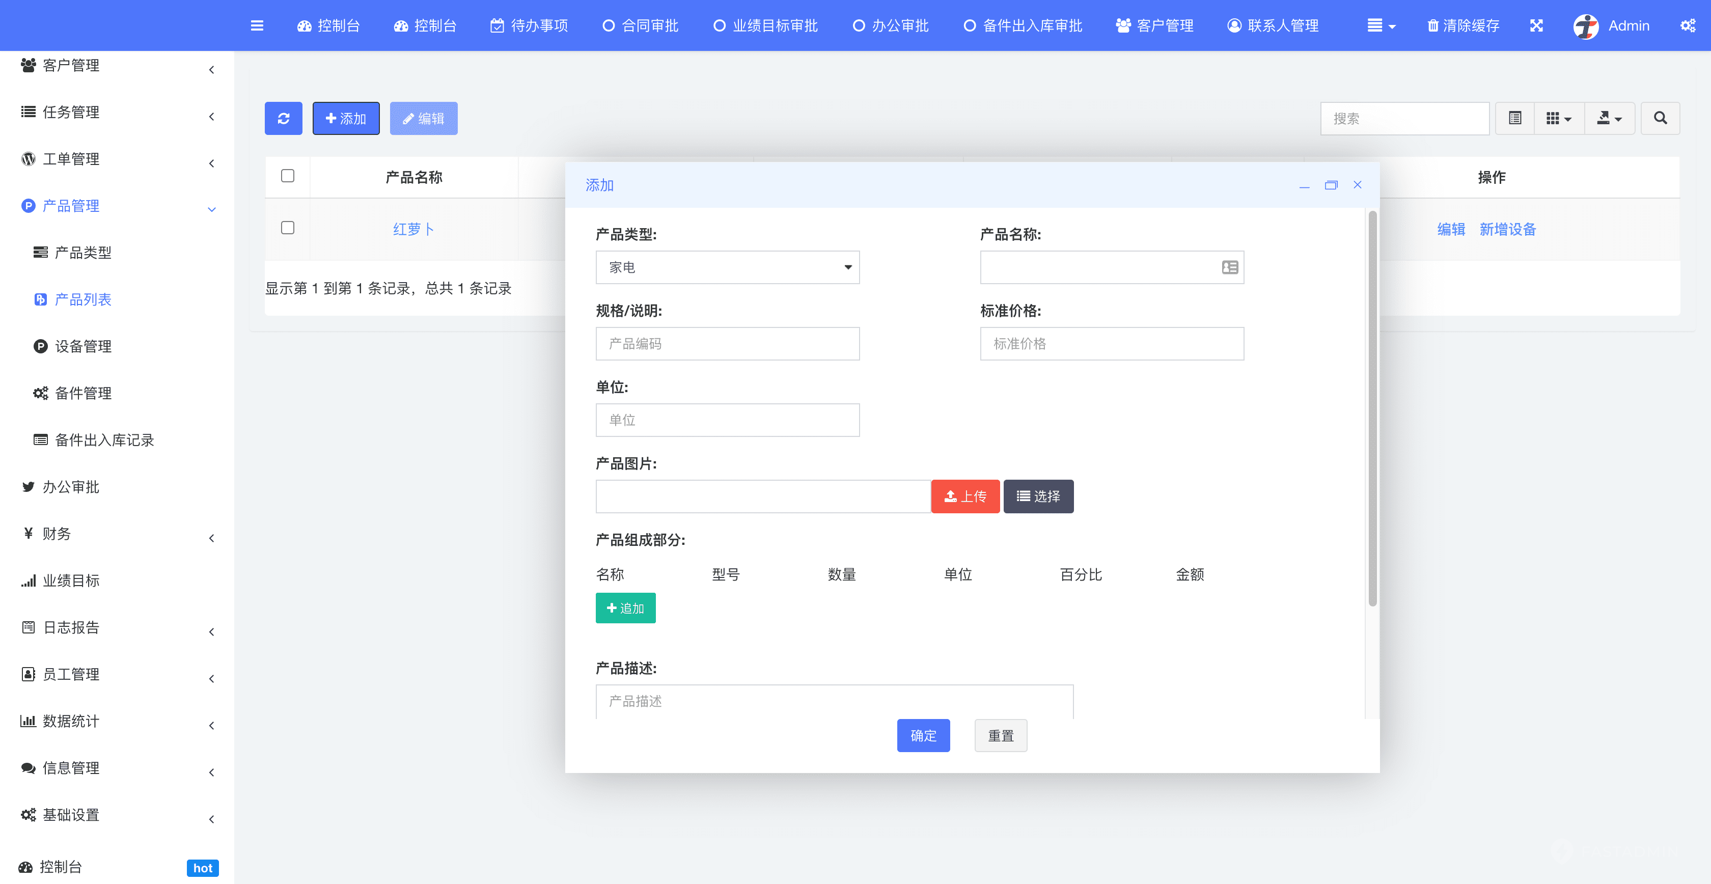This screenshot has height=884, width=1711.
Task: Click the 重置 reset button
Action: [1000, 735]
